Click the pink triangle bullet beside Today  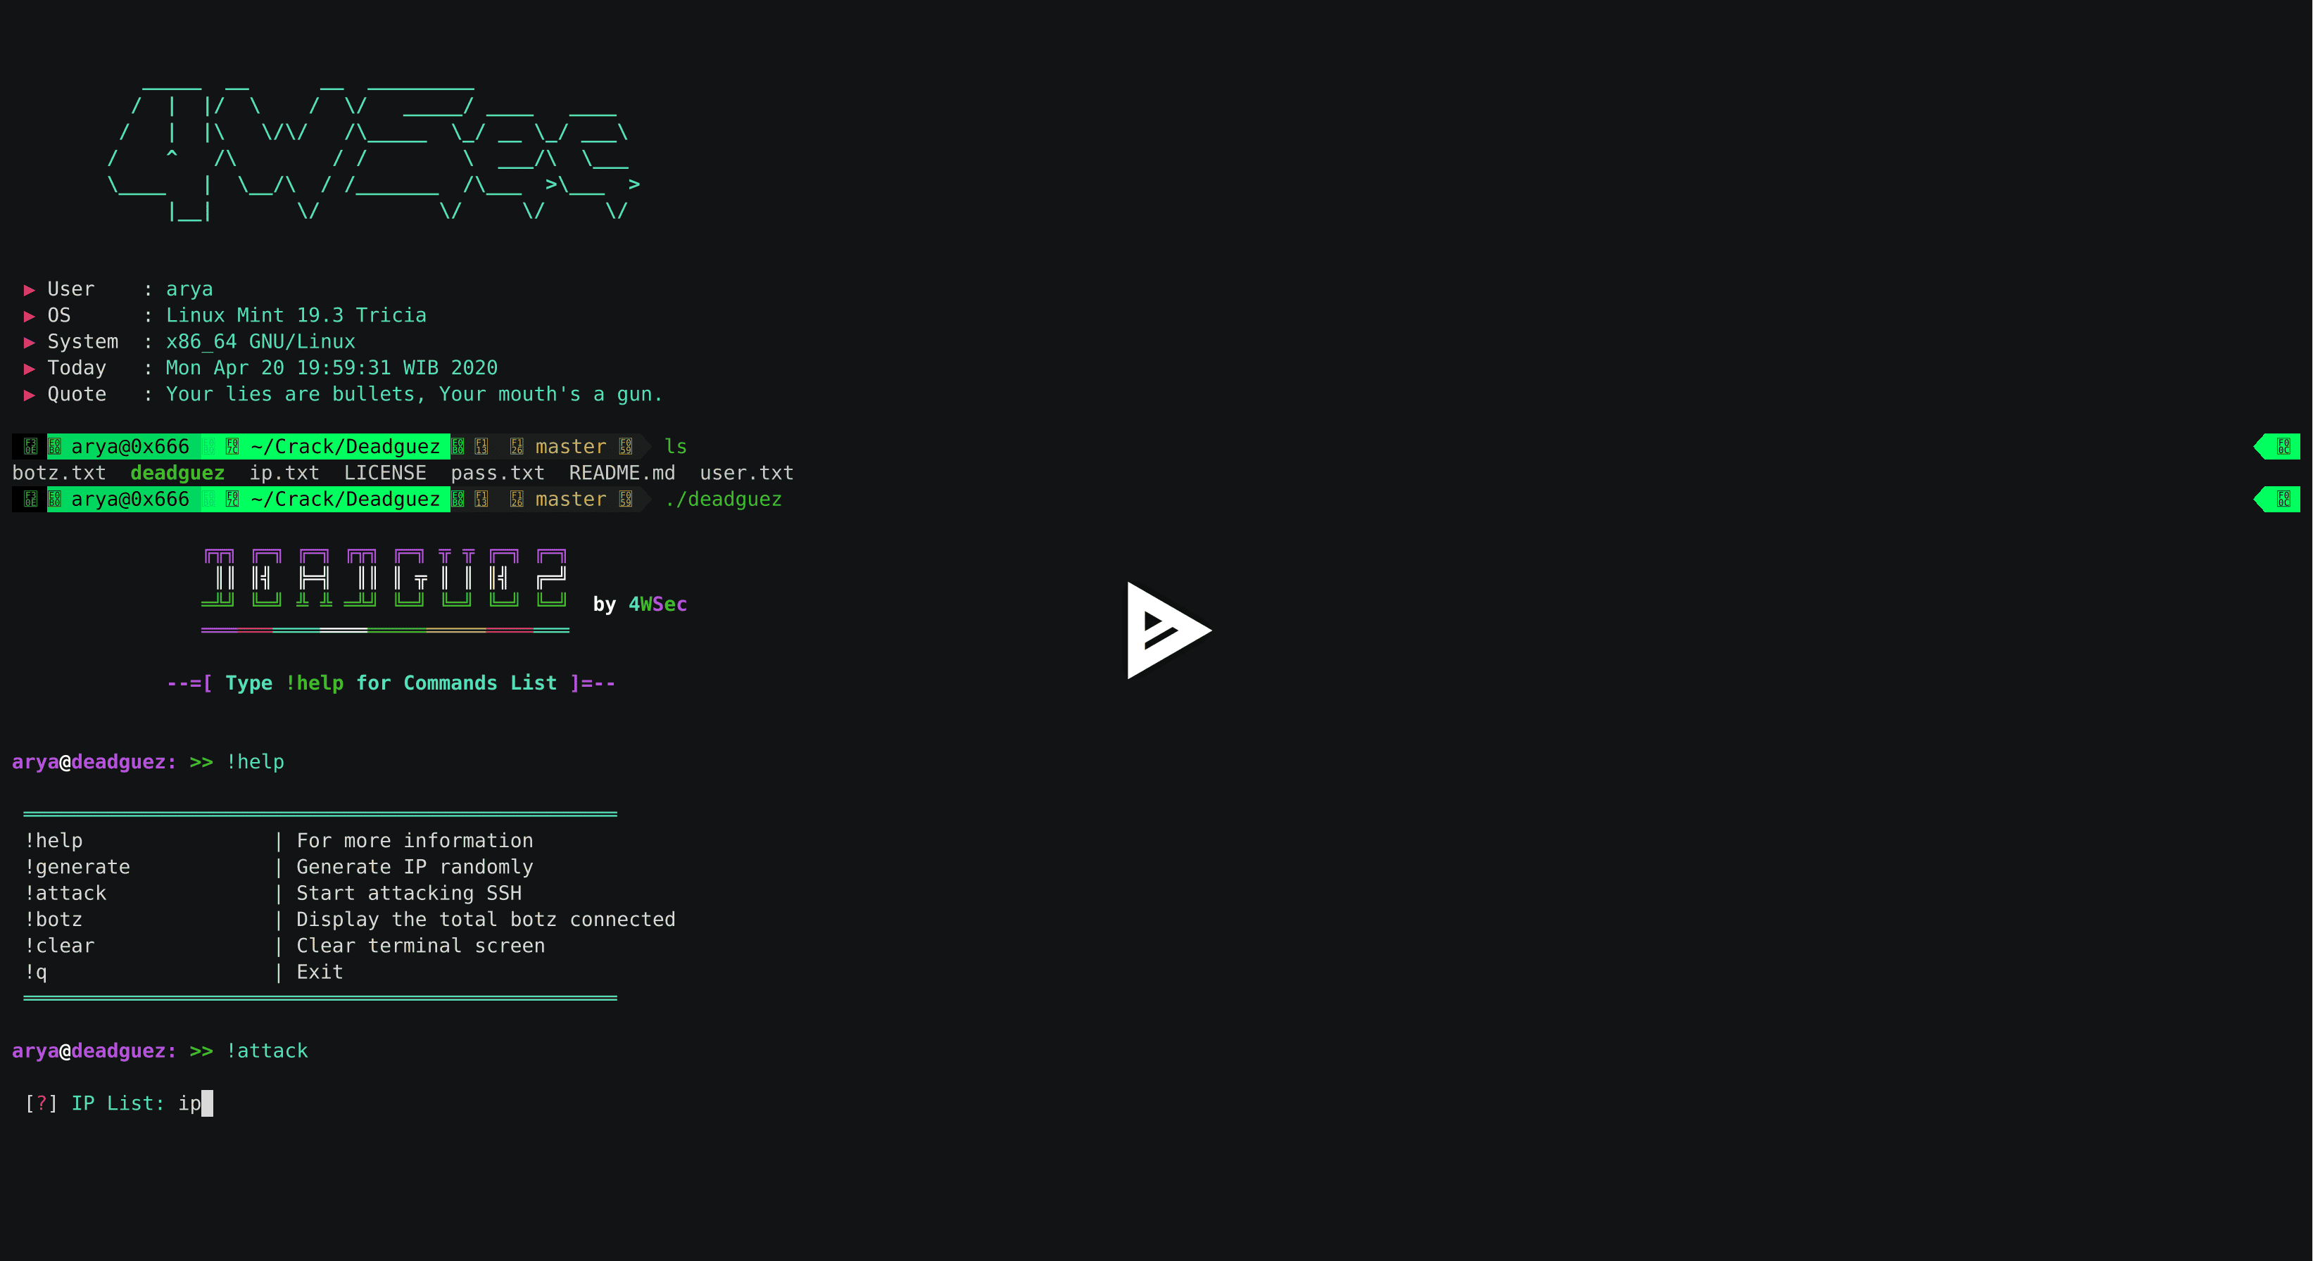[29, 368]
